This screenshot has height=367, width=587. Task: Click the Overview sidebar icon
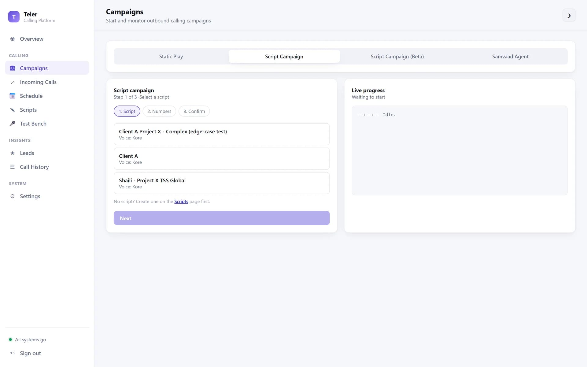pos(13,39)
